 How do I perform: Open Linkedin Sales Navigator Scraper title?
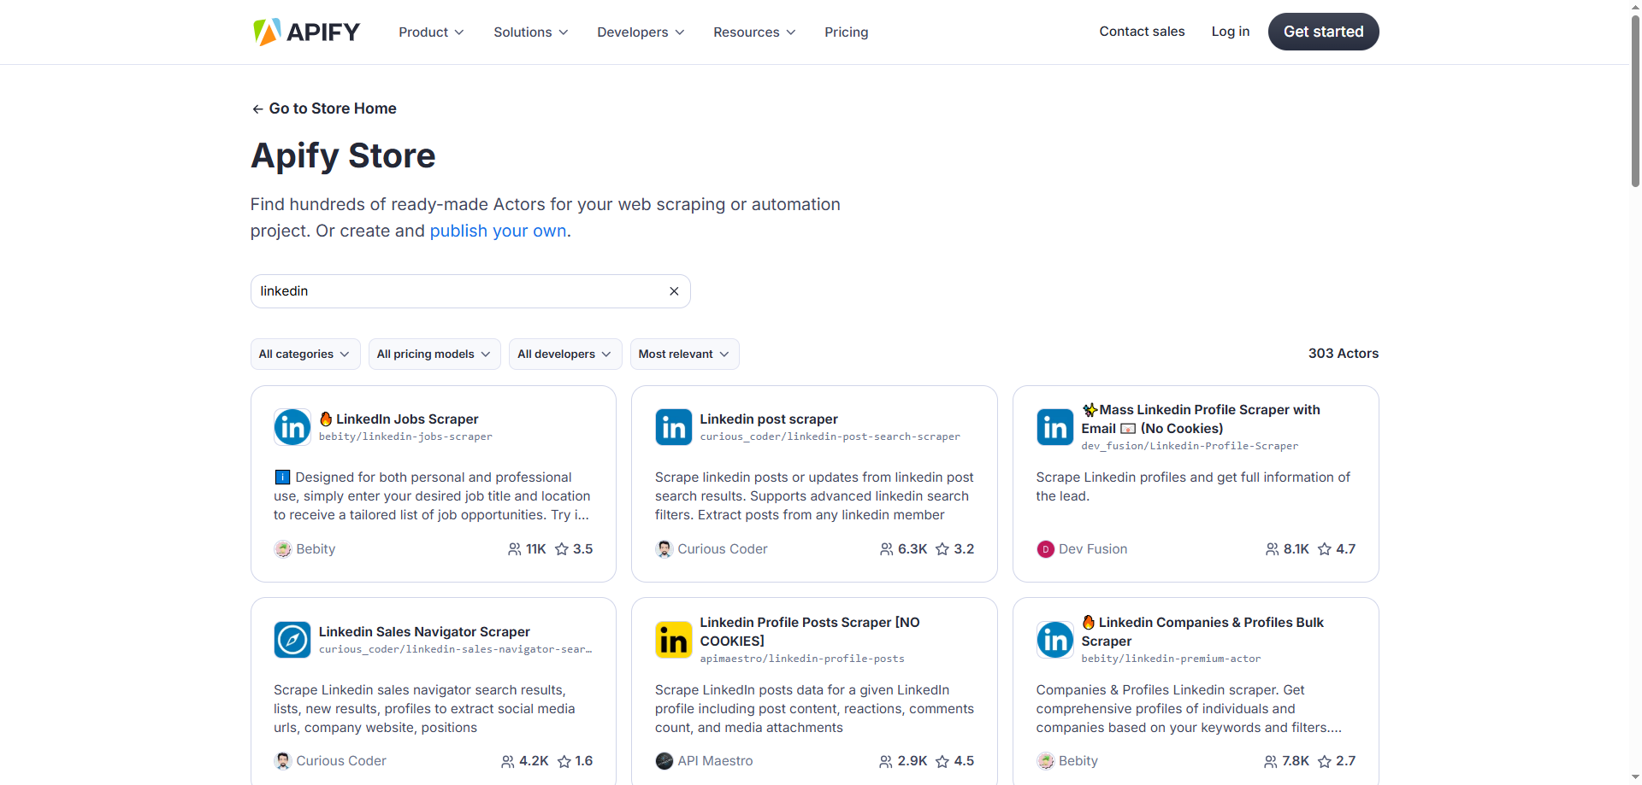(424, 631)
